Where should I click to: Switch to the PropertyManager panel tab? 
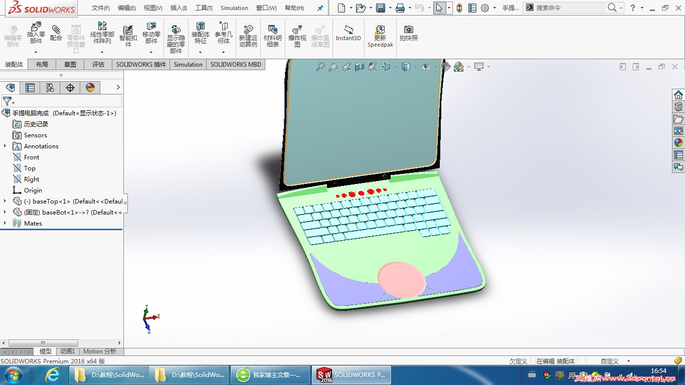pos(30,88)
